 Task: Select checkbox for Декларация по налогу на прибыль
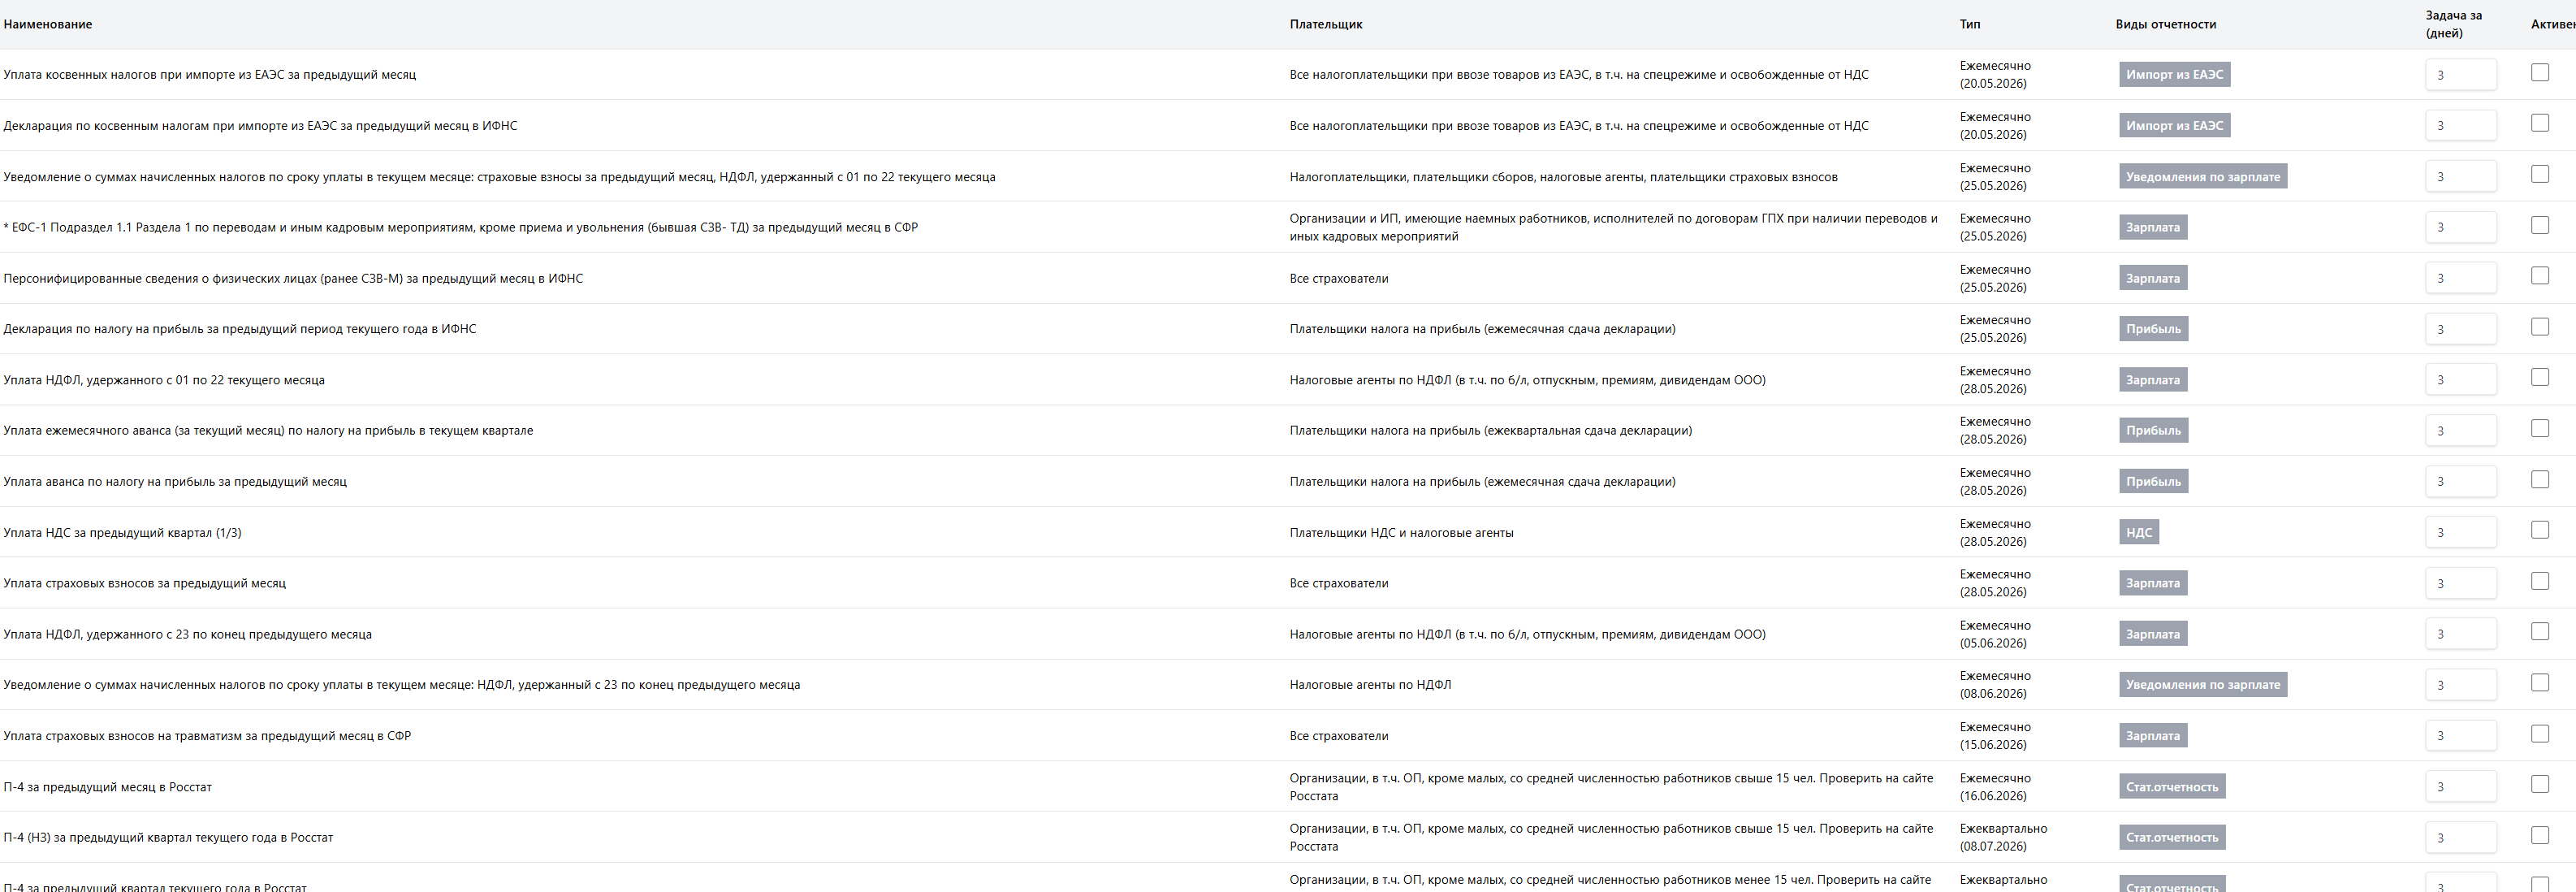(x=2539, y=327)
